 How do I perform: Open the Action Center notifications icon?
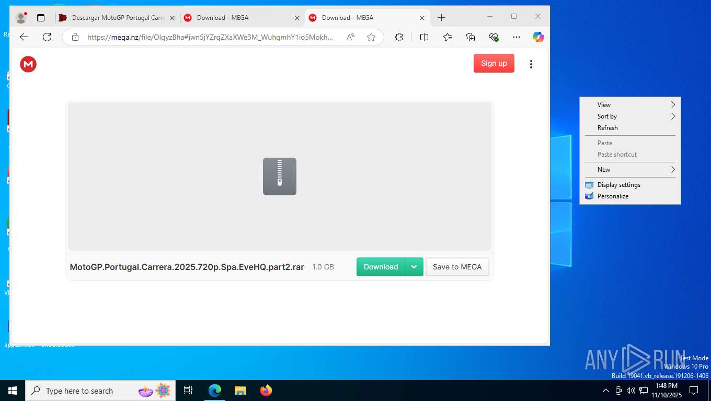[694, 391]
